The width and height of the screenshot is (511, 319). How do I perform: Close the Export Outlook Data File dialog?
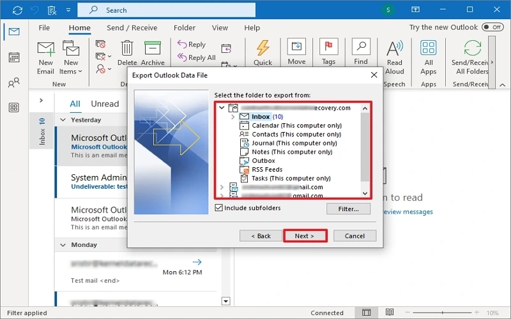click(x=374, y=75)
